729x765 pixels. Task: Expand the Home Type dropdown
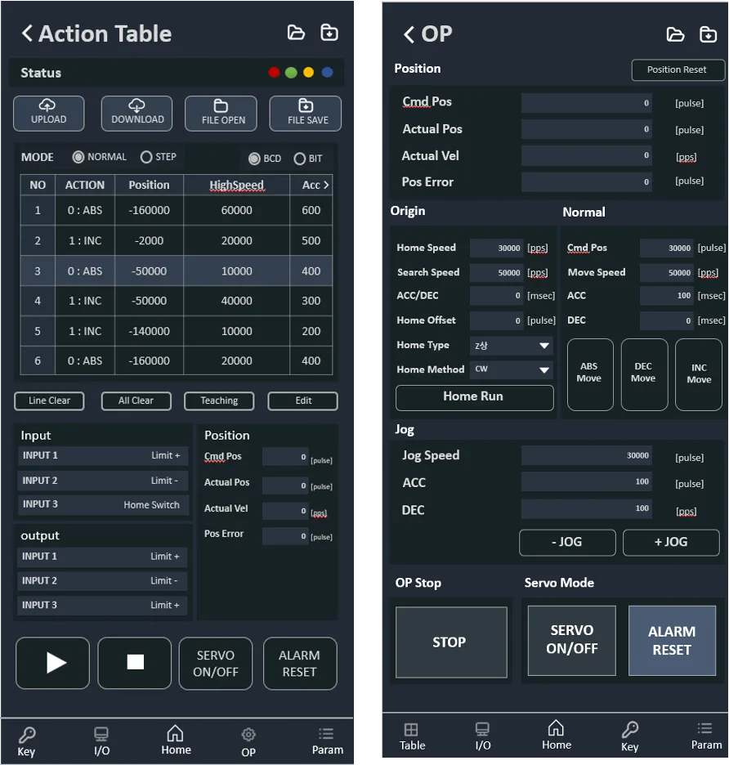(x=512, y=346)
